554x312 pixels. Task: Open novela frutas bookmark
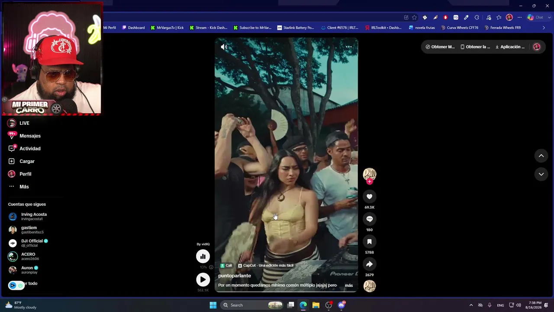(422, 28)
